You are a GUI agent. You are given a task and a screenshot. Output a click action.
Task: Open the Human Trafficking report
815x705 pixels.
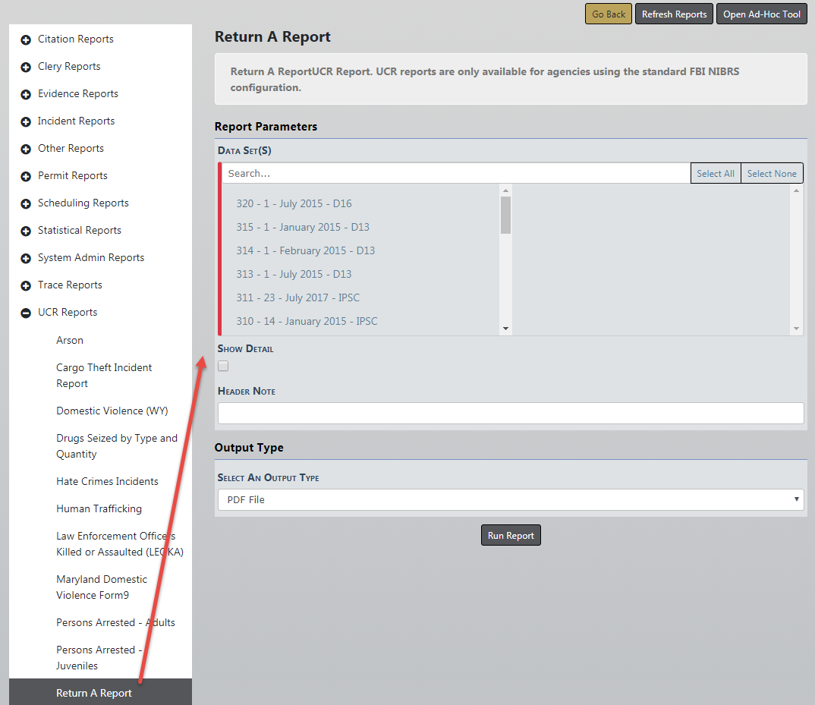(99, 508)
